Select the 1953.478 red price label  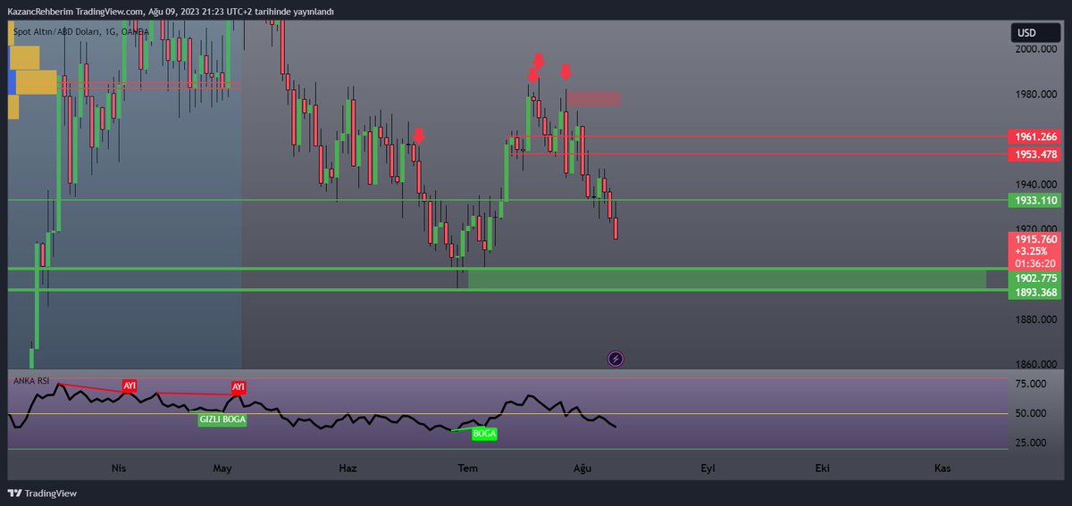tap(1034, 154)
